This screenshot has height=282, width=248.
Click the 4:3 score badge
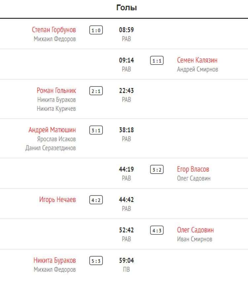coord(157,230)
